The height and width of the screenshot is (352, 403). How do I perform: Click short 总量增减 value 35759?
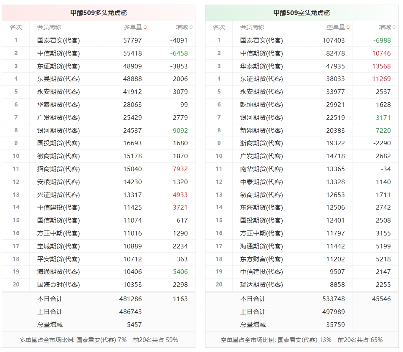click(x=335, y=324)
